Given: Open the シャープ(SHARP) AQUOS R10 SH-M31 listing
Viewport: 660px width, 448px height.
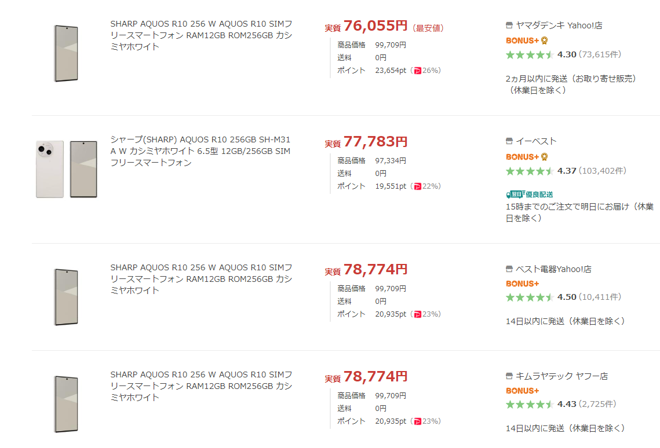Looking at the screenshot, I should point(200,151).
